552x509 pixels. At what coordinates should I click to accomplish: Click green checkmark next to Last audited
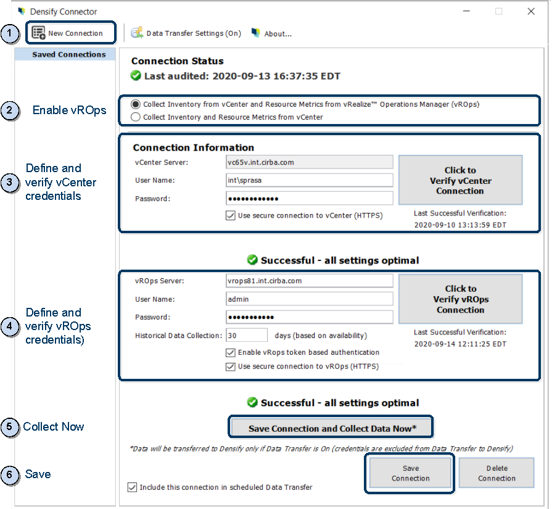pos(136,77)
